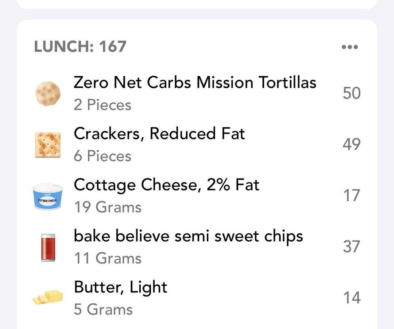The height and width of the screenshot is (329, 394).
Task: Tap the cracker food icon
Action: [48, 145]
